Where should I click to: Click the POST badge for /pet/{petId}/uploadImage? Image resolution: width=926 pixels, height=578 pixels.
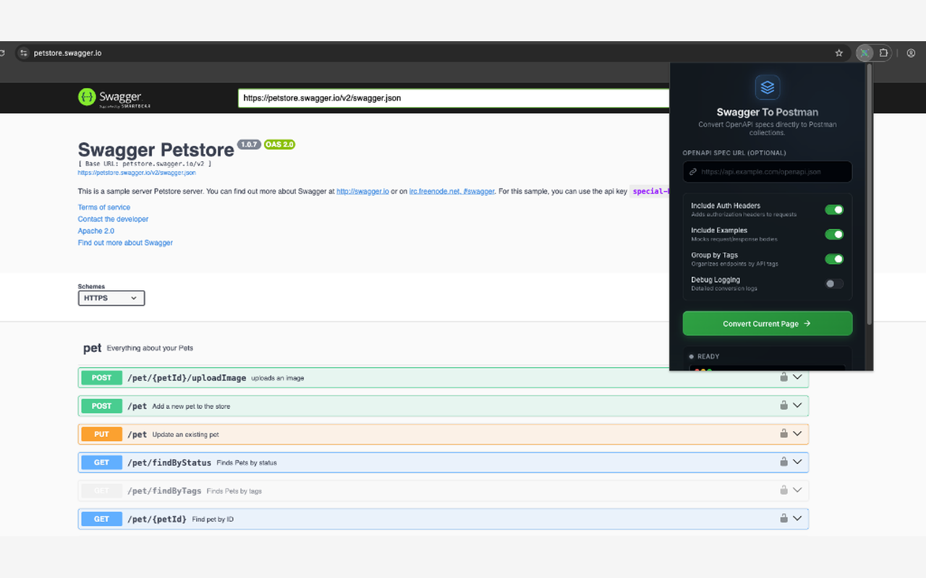pyautogui.click(x=102, y=378)
